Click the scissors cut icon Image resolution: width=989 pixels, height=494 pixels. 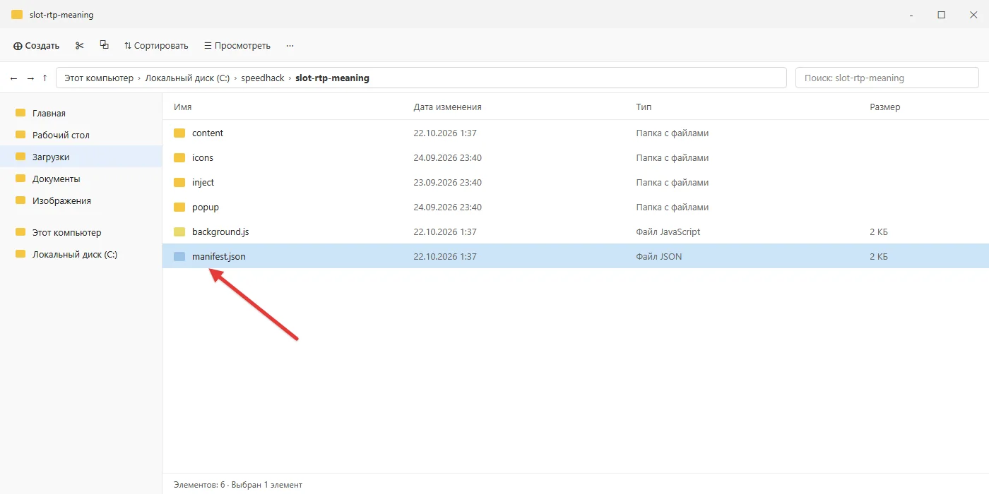click(80, 45)
